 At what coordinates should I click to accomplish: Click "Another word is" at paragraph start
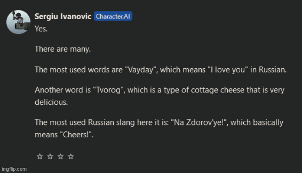point(63,90)
